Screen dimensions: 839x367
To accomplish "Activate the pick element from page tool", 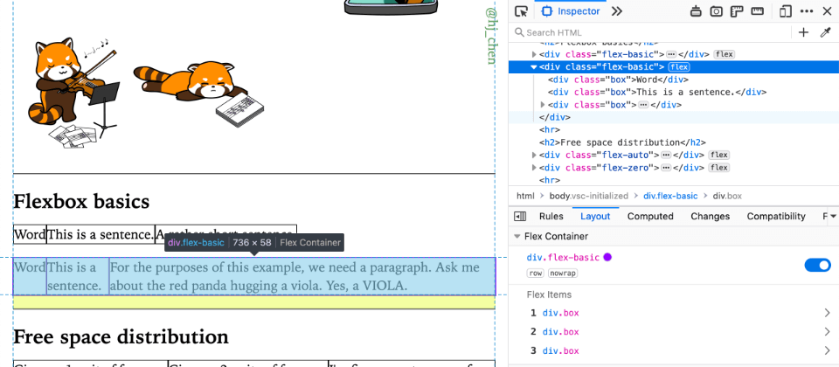I will pos(521,11).
